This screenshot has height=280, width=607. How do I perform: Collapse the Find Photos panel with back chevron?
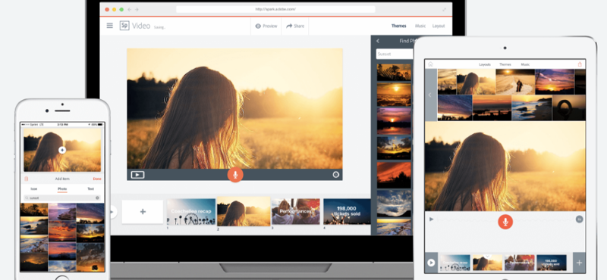point(378,41)
